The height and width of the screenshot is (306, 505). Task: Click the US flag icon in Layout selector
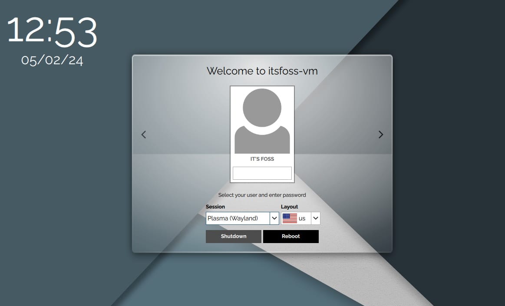(289, 218)
